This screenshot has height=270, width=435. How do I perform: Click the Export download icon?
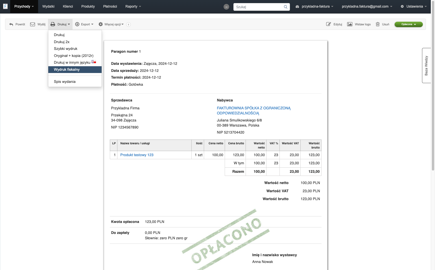click(x=77, y=24)
